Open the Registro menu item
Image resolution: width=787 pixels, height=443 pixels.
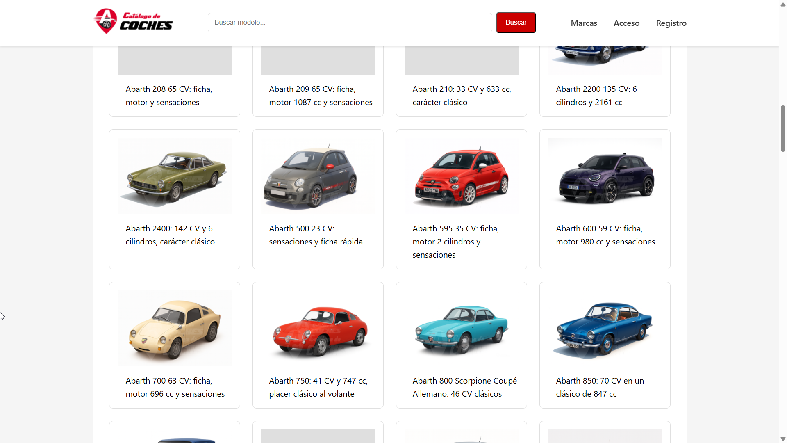pos(671,23)
